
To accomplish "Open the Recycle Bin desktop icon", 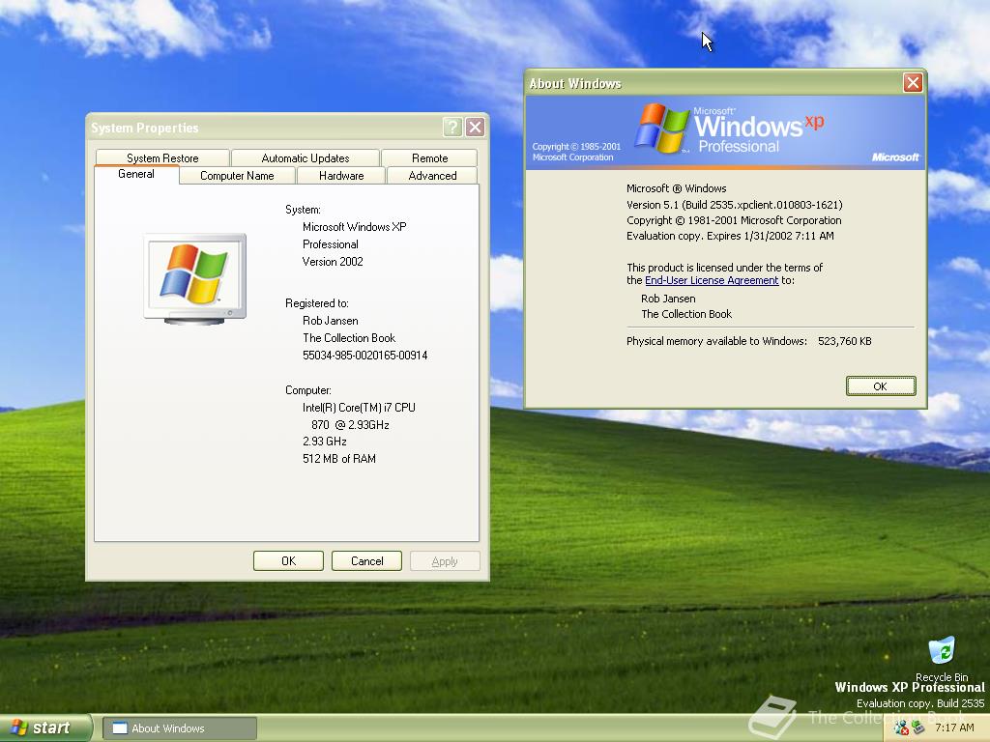I will click(942, 658).
